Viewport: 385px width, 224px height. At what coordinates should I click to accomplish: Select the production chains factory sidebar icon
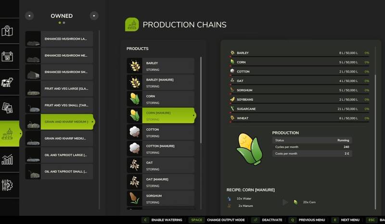7,134
